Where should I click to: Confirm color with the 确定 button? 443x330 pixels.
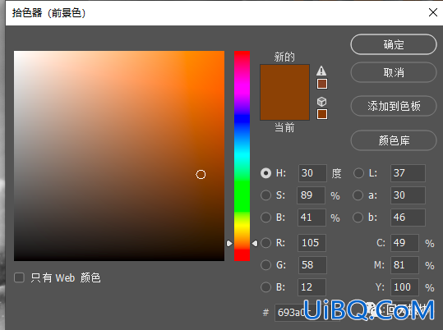coord(394,44)
